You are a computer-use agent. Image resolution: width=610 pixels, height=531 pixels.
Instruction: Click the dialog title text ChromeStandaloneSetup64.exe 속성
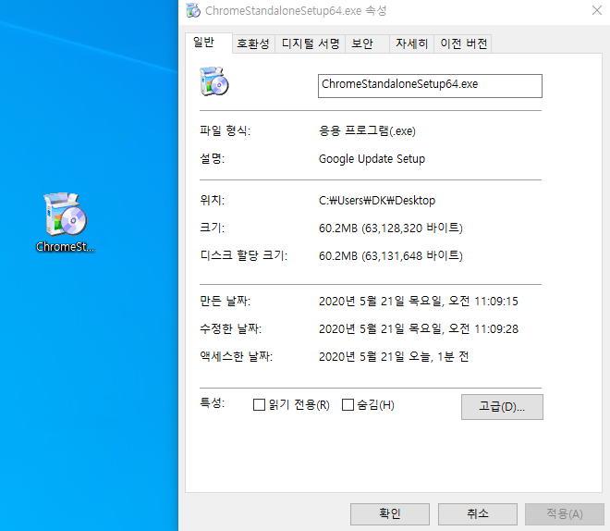point(296,10)
